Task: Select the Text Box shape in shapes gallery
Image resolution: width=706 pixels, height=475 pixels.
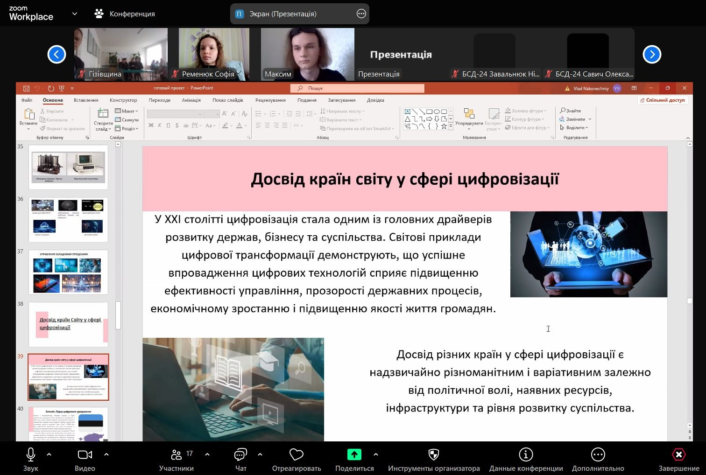Action: (x=408, y=112)
